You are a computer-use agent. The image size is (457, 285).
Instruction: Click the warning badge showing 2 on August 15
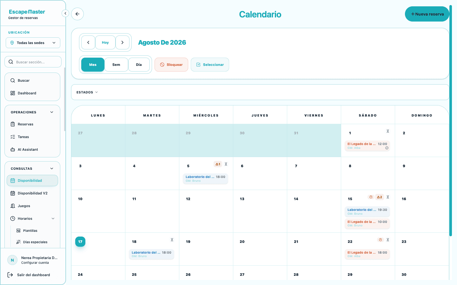pos(380,197)
